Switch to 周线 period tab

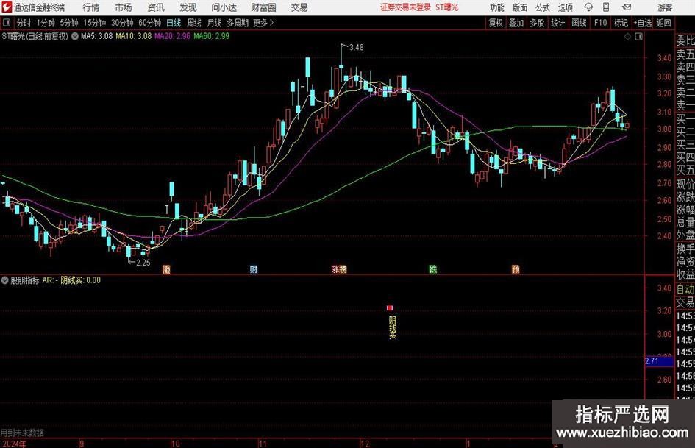coord(194,23)
